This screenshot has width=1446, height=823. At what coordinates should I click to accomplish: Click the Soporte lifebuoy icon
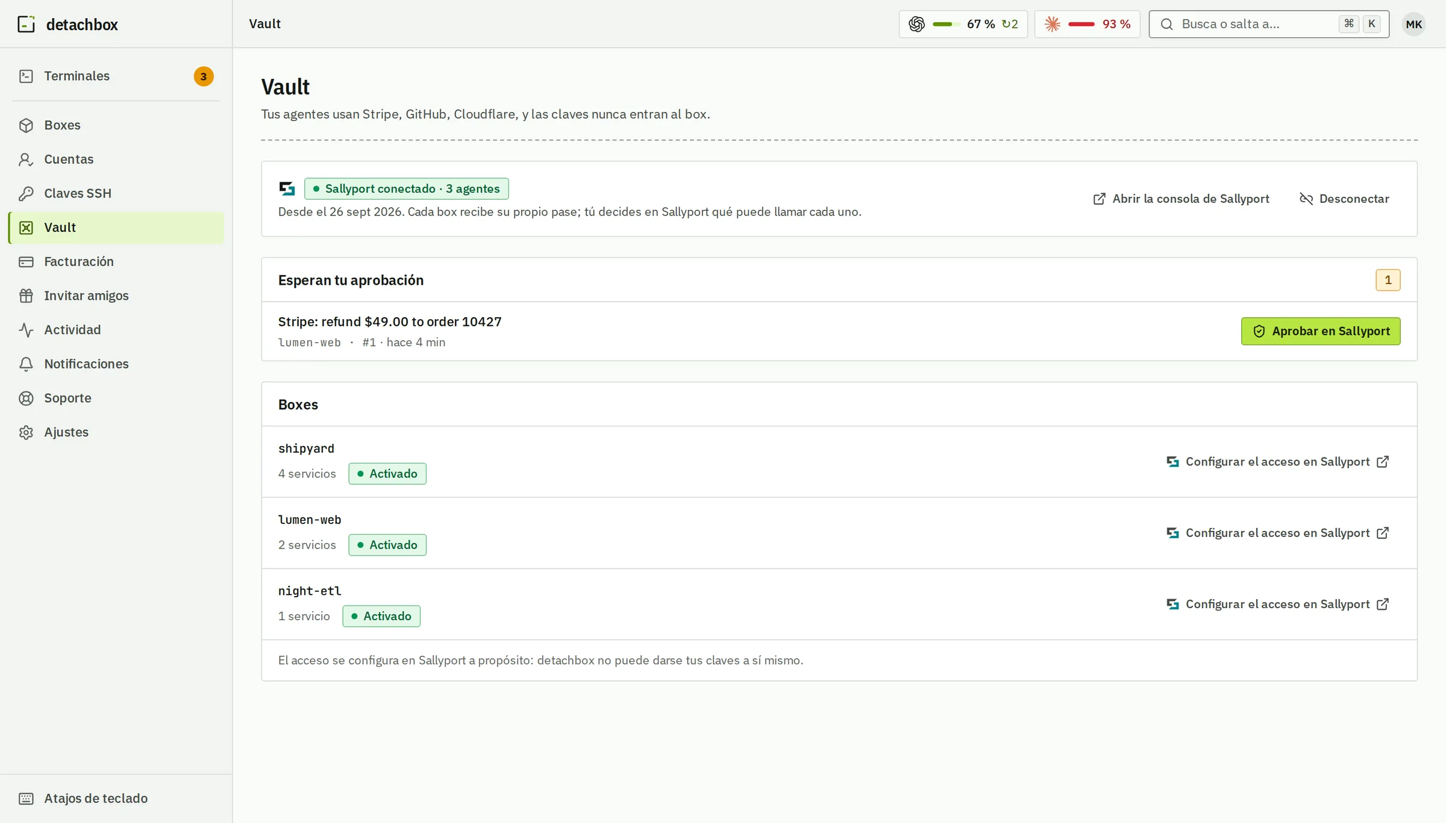click(x=26, y=398)
